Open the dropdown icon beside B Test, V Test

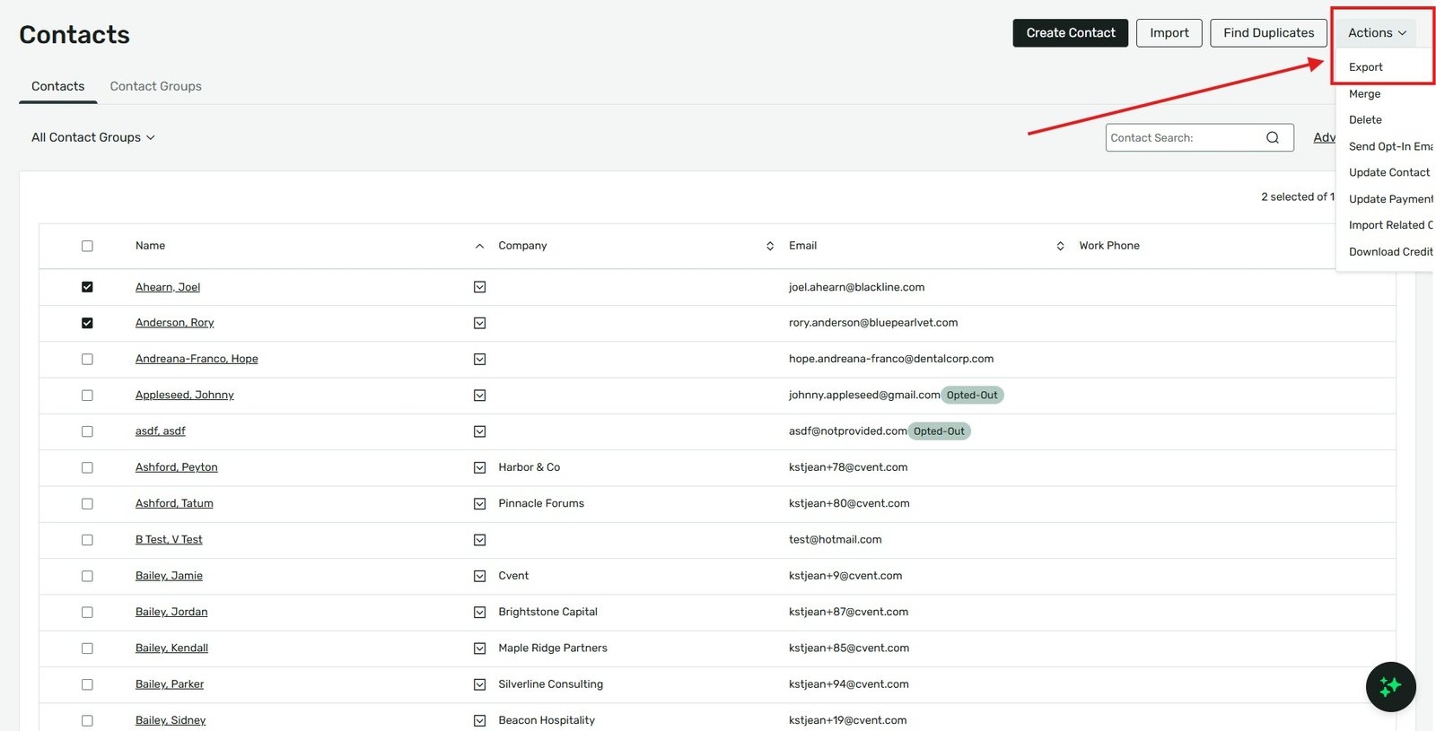point(479,540)
